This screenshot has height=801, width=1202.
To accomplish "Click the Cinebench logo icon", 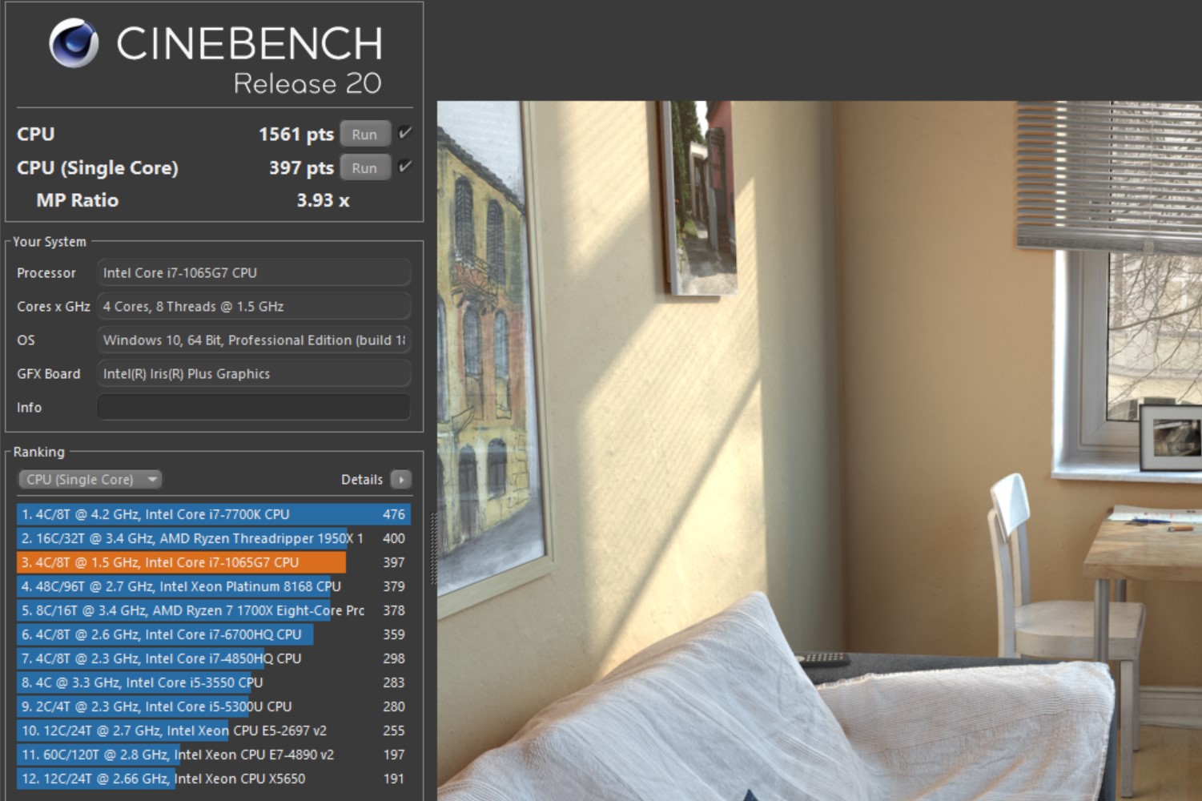I will [x=74, y=43].
